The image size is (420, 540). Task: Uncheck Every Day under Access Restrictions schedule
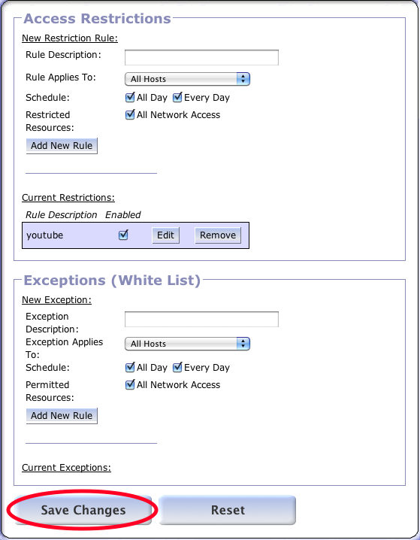[177, 98]
